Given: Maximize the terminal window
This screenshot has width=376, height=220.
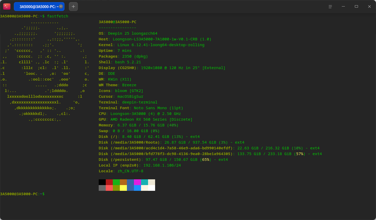Looking at the screenshot, I should coord(356,7).
